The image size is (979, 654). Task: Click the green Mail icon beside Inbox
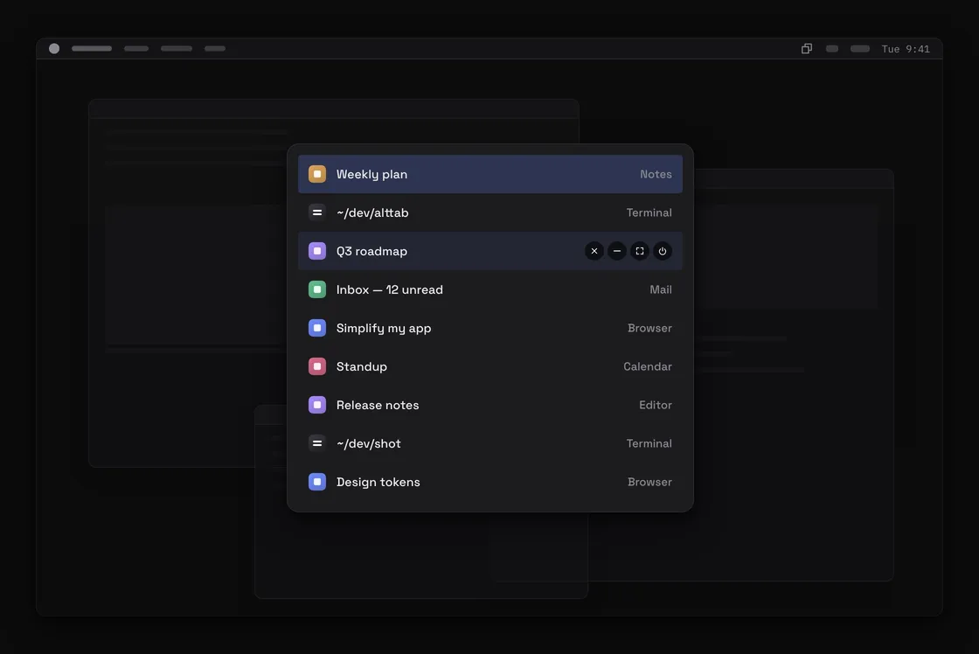pyautogui.click(x=317, y=289)
